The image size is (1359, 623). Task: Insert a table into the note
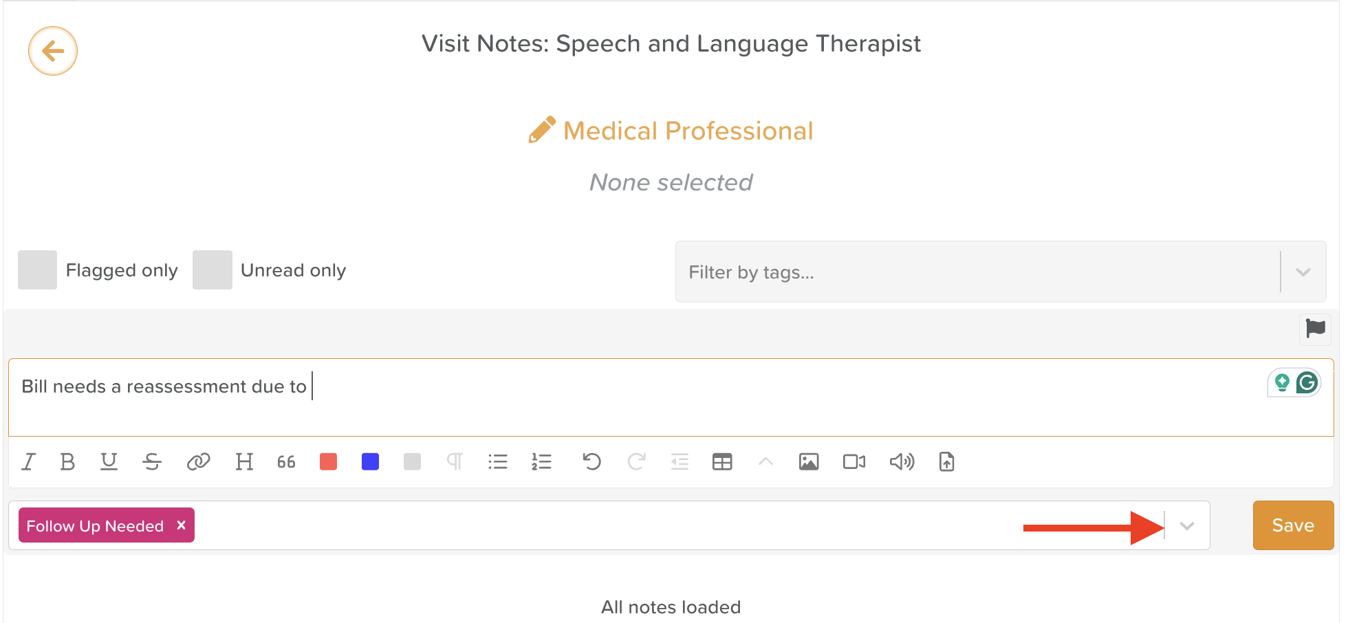point(722,461)
